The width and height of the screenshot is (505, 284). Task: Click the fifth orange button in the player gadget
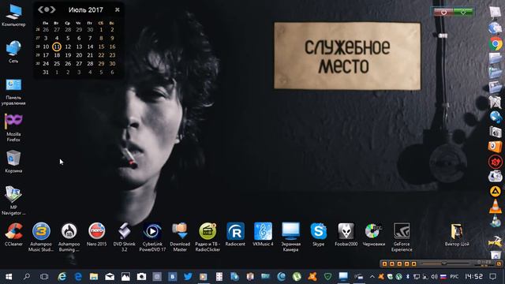click(x=413, y=263)
